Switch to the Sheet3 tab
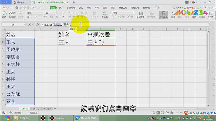This screenshot has height=121, width=216. pos(48,109)
